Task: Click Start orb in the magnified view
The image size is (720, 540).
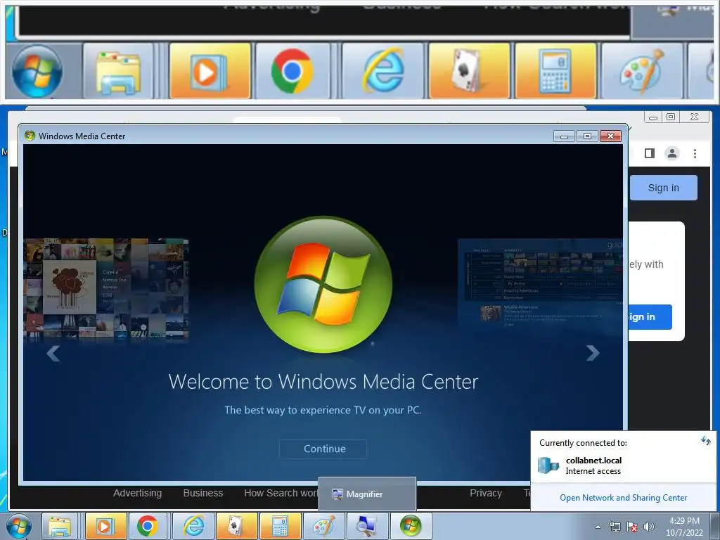Action: tap(37, 71)
